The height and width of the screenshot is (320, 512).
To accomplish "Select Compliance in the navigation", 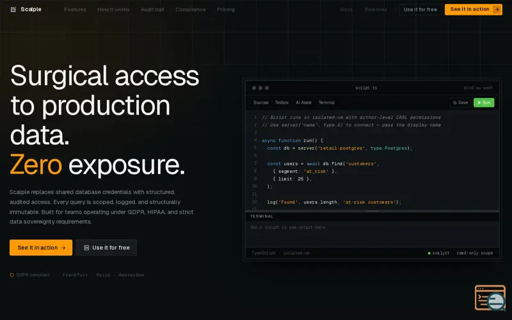I will click(191, 10).
